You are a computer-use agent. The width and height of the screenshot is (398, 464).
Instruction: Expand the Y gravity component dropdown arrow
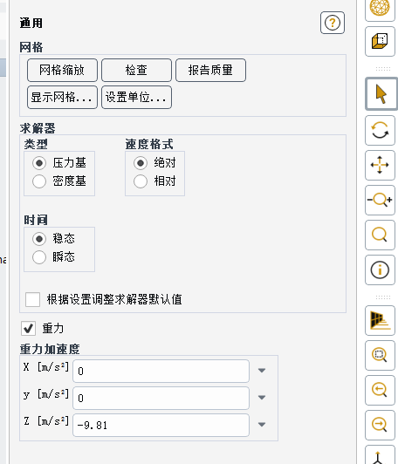262,398
